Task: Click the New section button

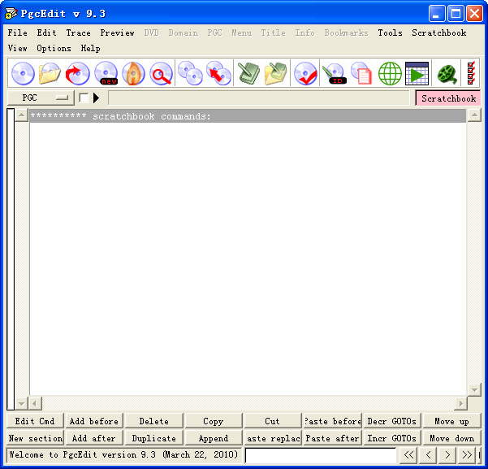Action: (35, 438)
